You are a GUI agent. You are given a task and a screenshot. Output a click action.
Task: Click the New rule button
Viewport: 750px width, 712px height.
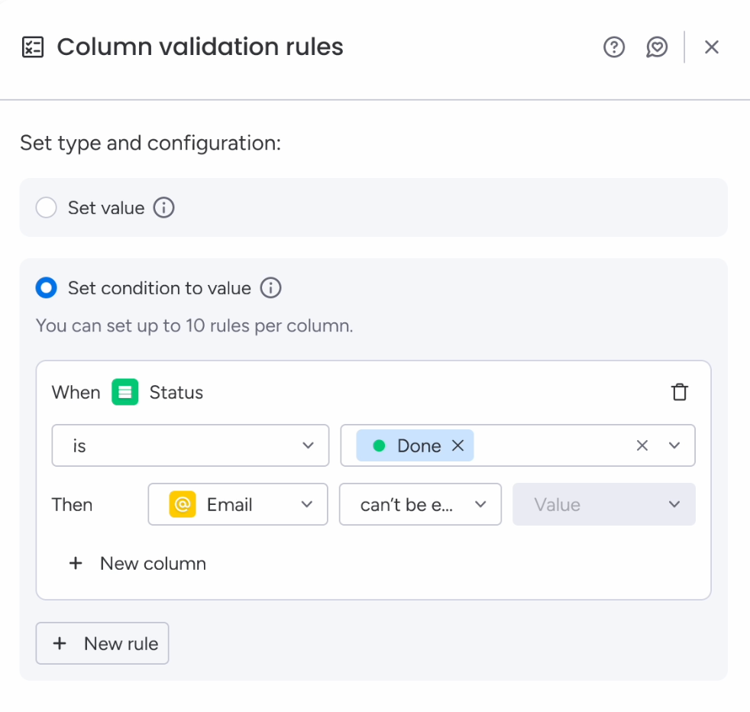102,644
